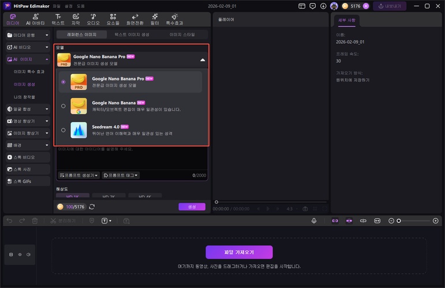
Task: Open 나의 창작물 in sidebar
Action: 24,97
